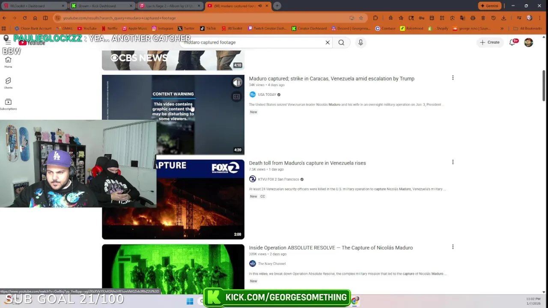Open browser history clock icon
This screenshot has width=548, height=308.
(493, 18)
